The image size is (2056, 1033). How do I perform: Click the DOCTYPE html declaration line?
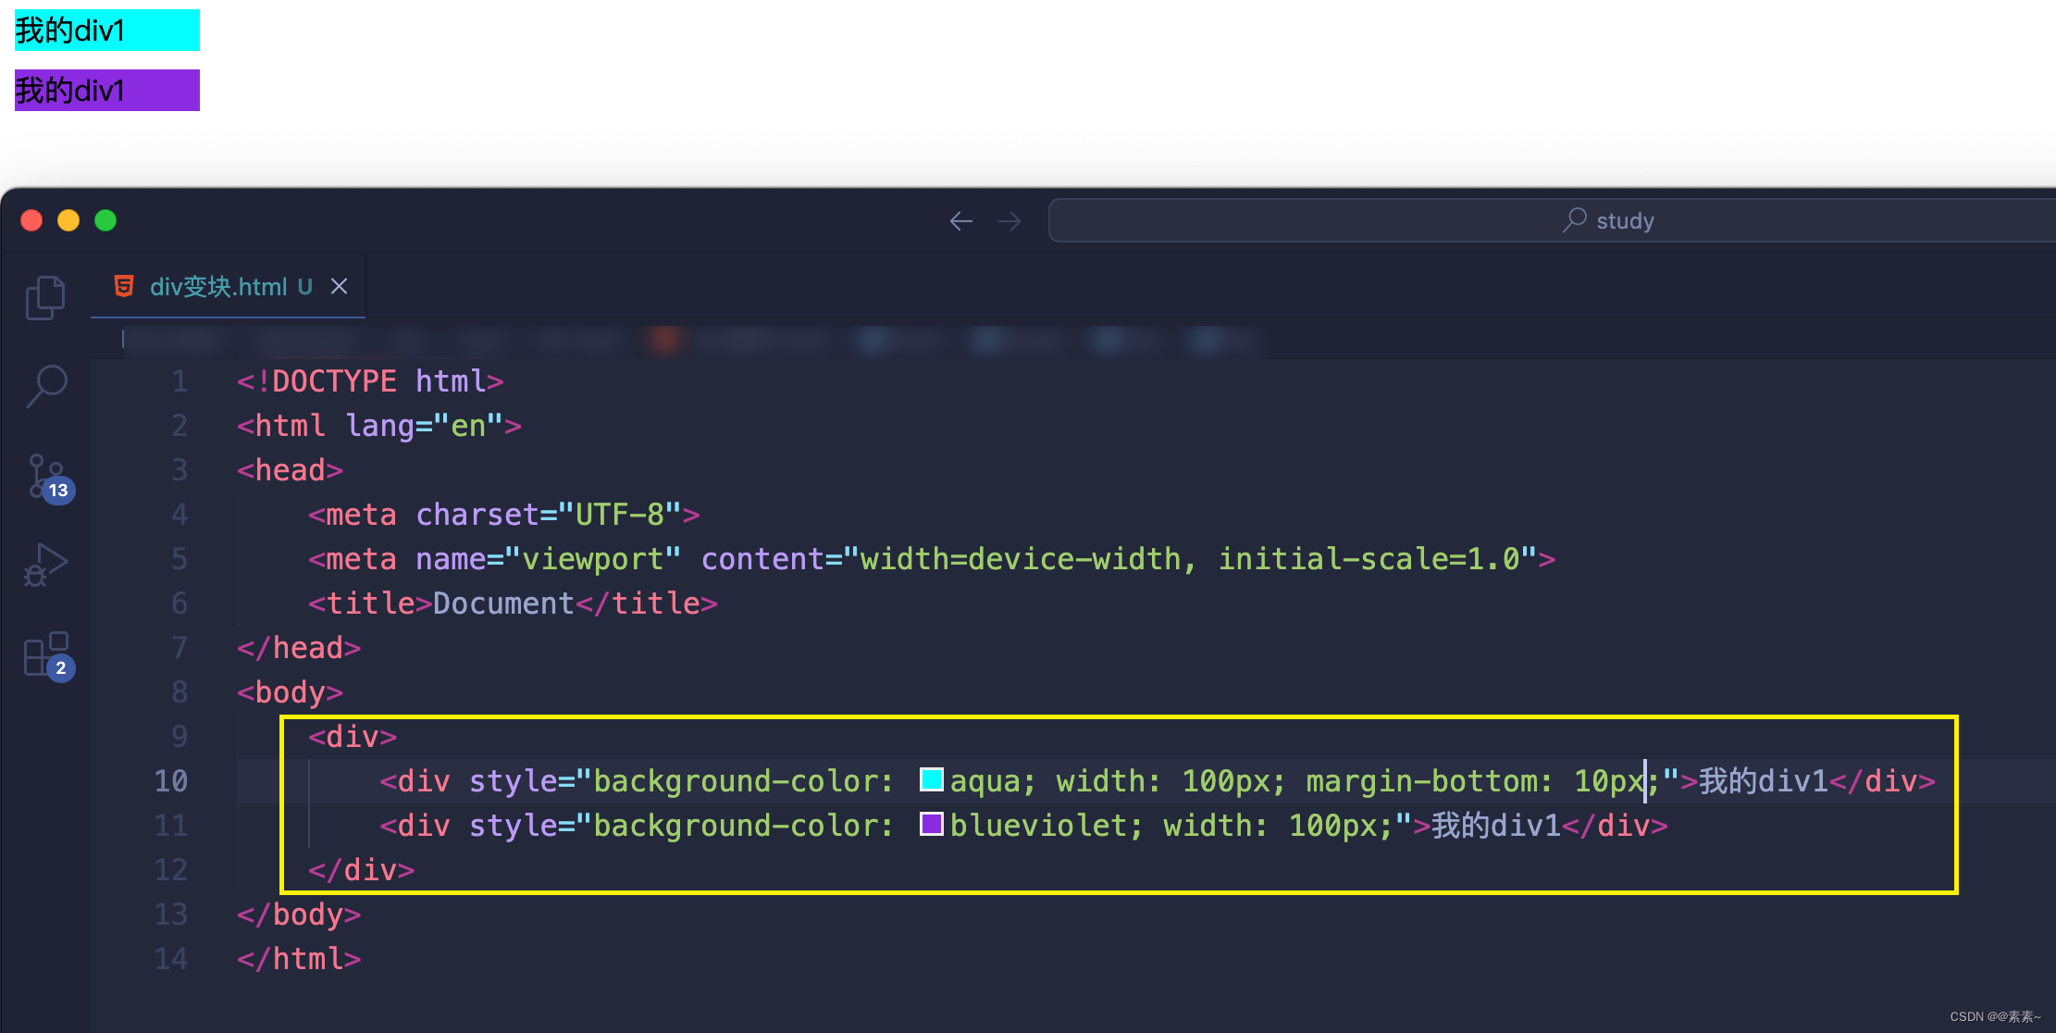click(370, 381)
